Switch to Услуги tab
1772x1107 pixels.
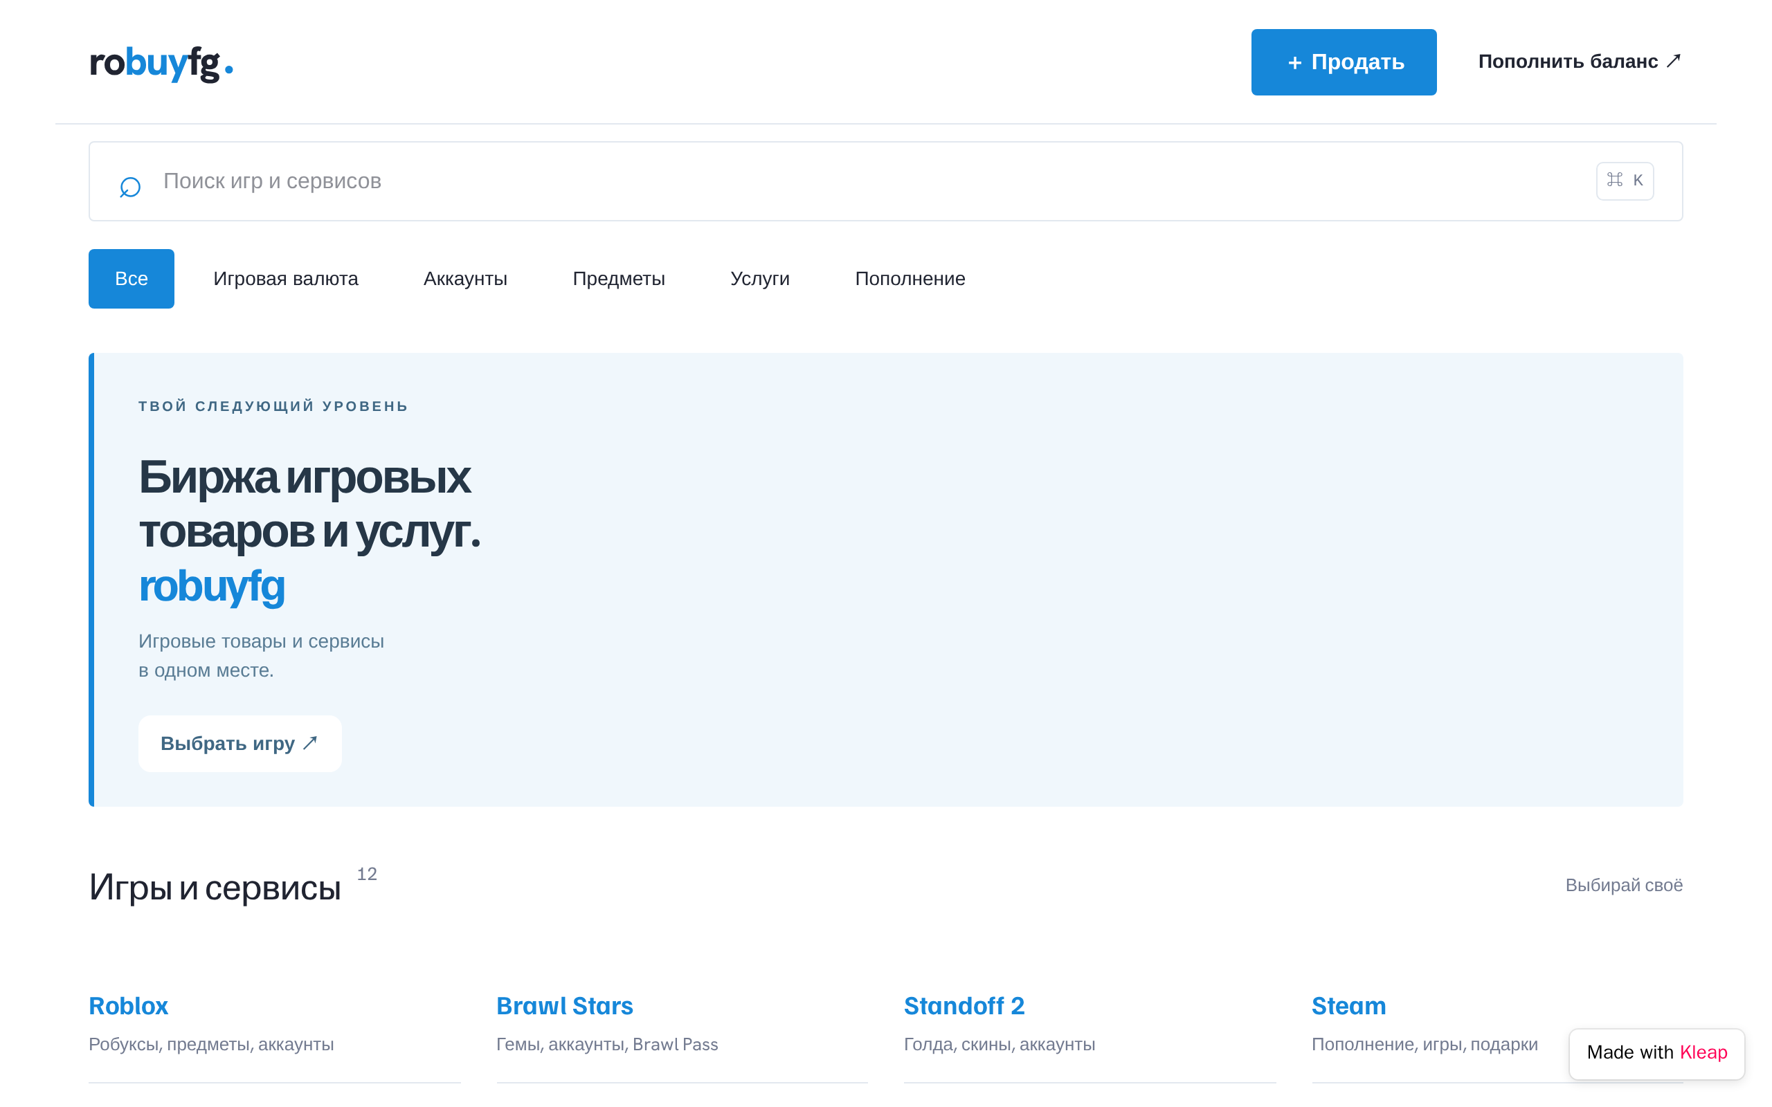coord(759,279)
